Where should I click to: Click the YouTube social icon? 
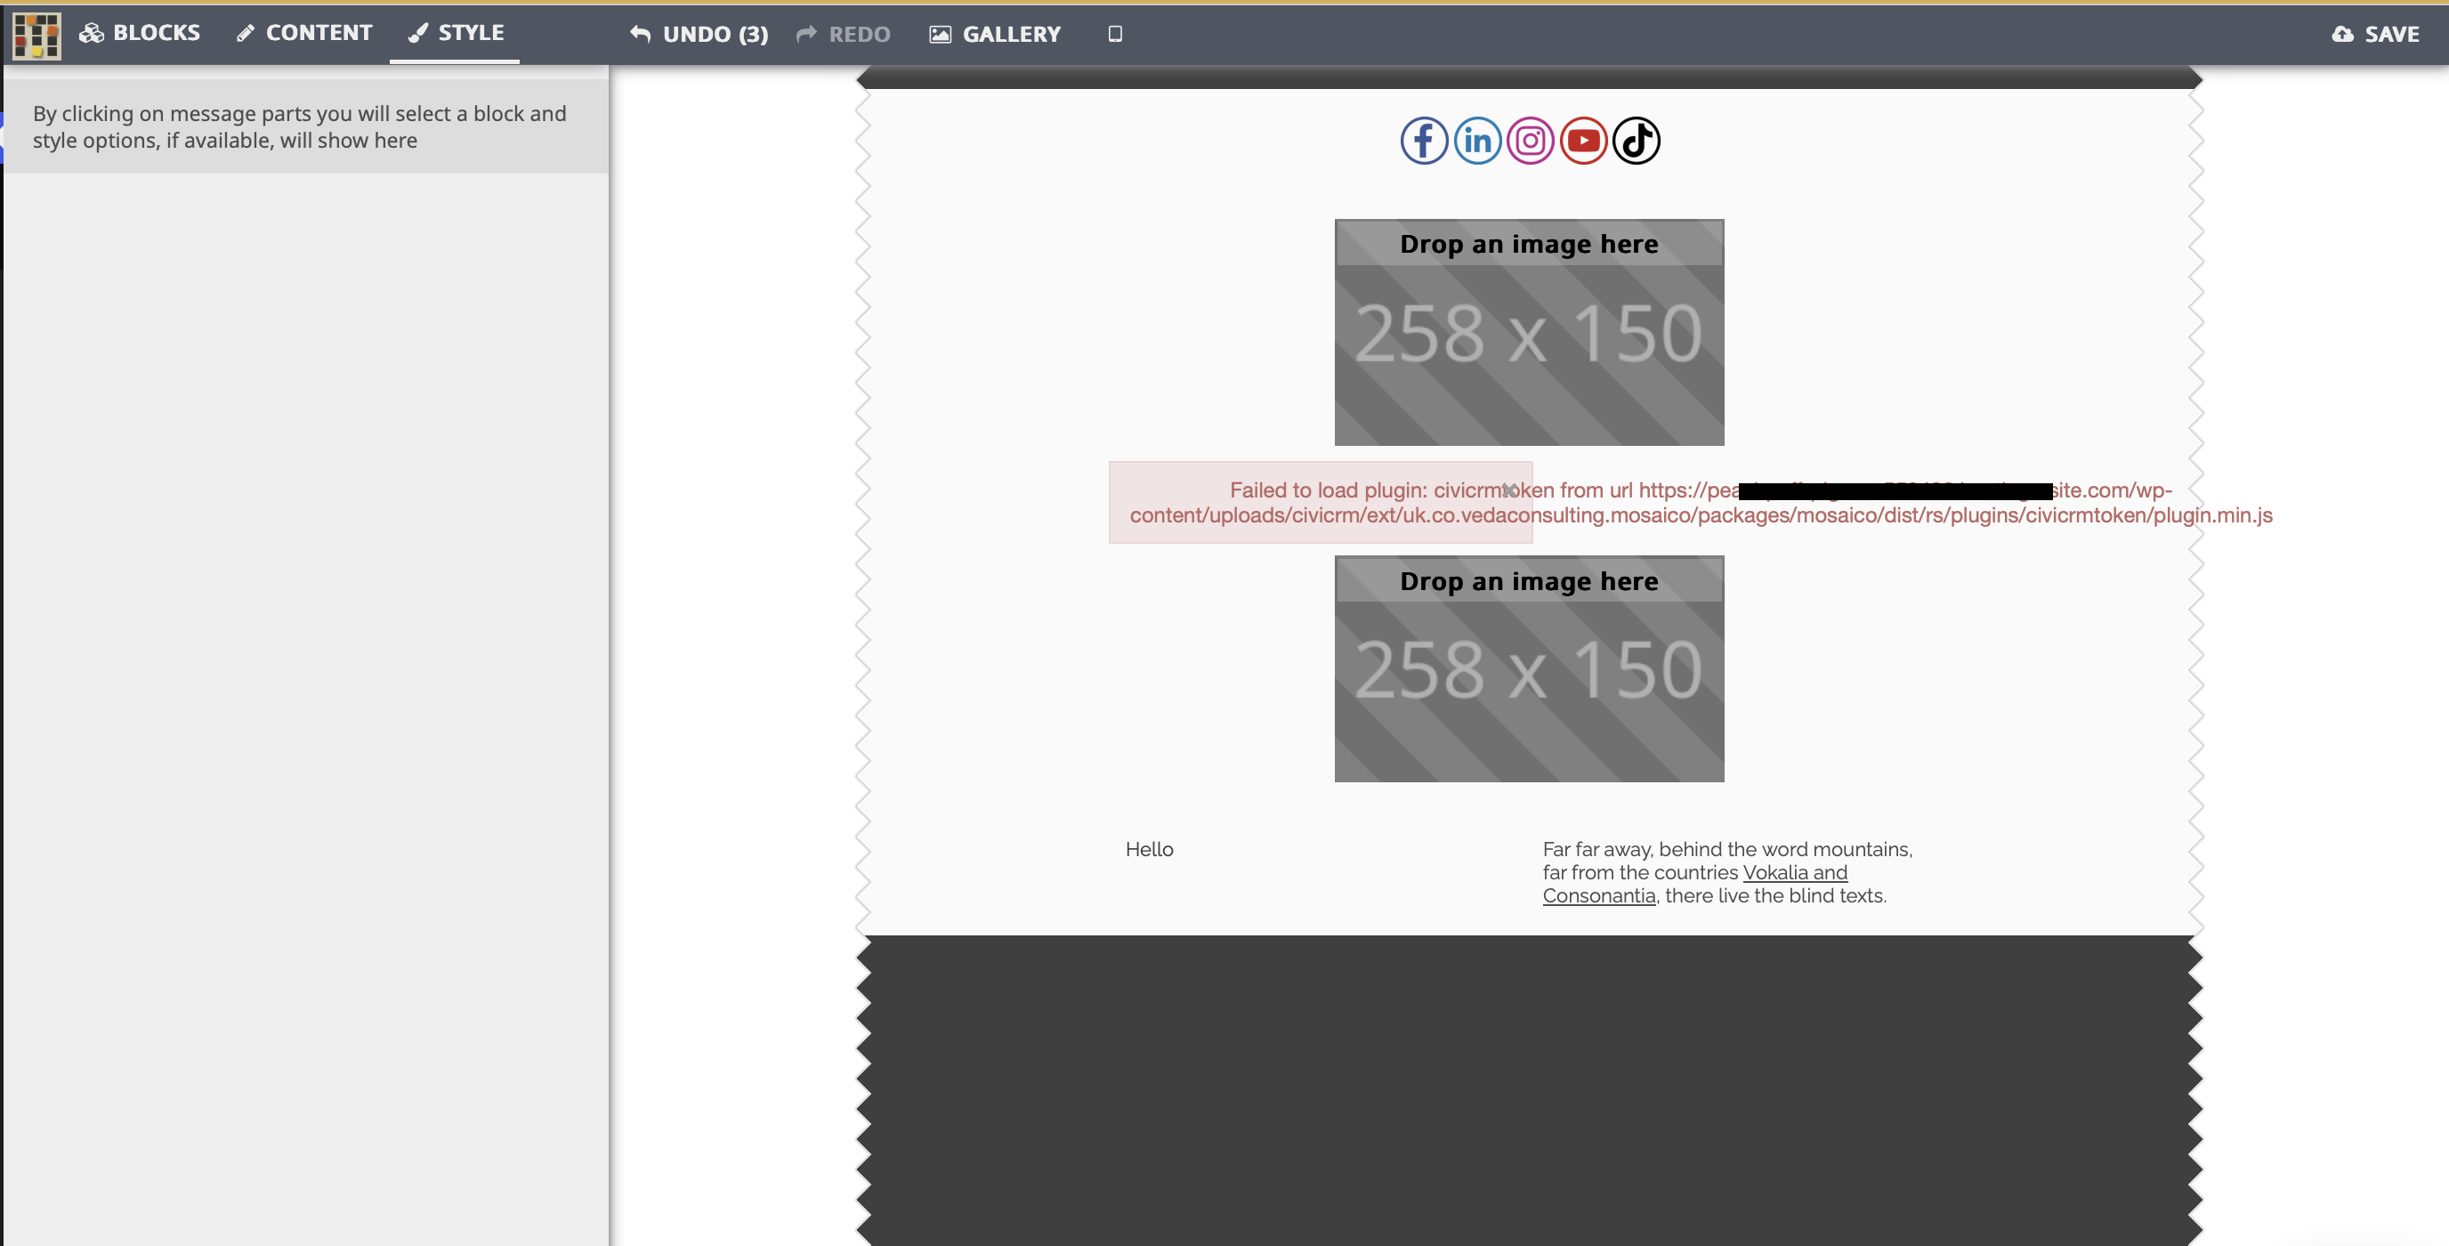coord(1583,142)
